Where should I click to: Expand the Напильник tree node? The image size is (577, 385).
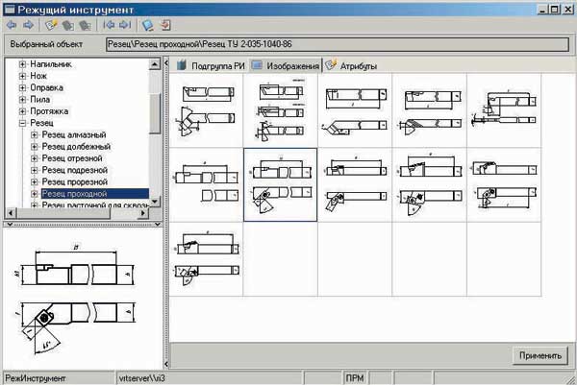pos(22,64)
